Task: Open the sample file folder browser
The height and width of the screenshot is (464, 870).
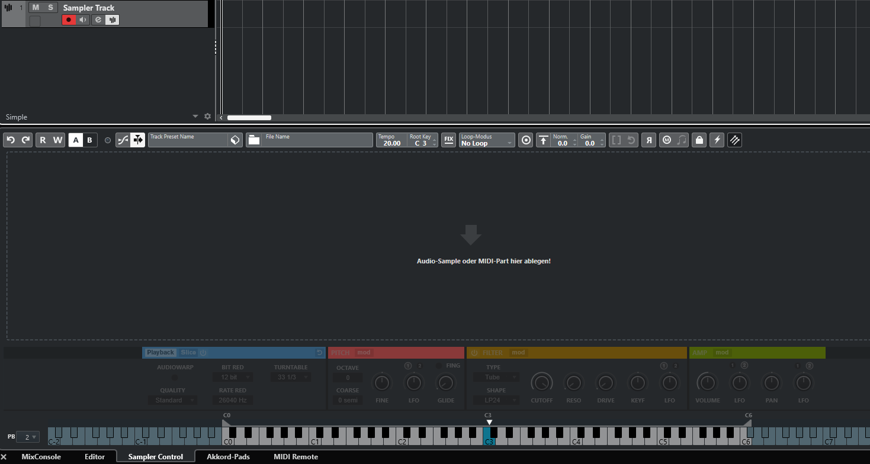Action: coord(254,140)
